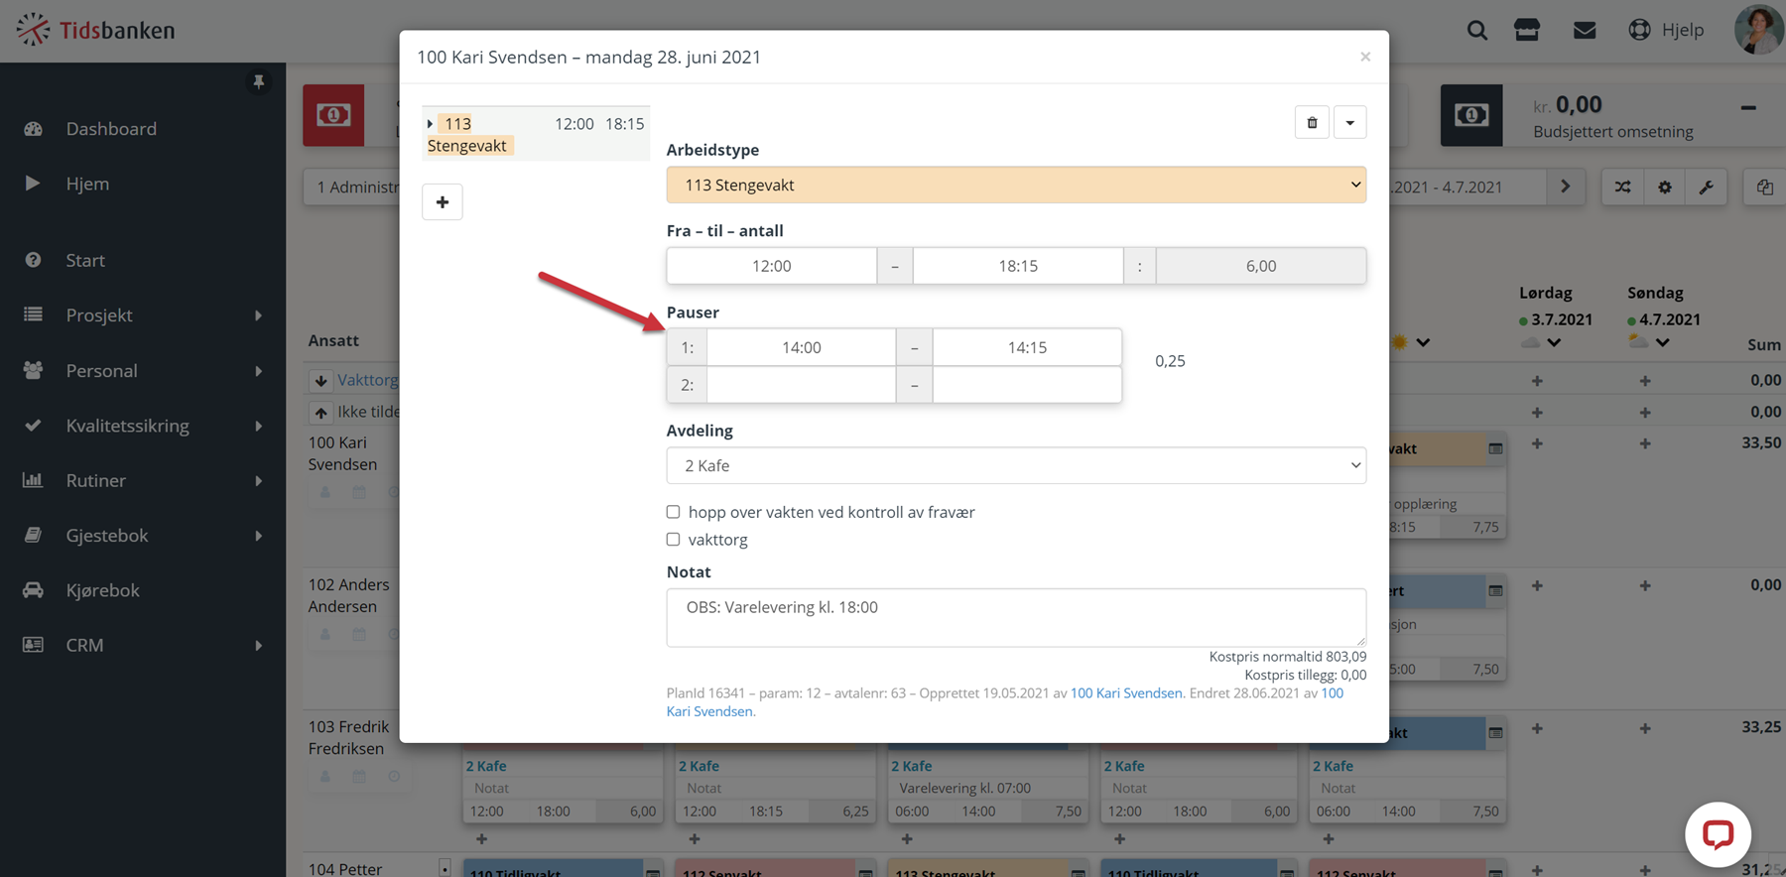Collapse Budsjettert omsetning with minus

pyautogui.click(x=1748, y=107)
